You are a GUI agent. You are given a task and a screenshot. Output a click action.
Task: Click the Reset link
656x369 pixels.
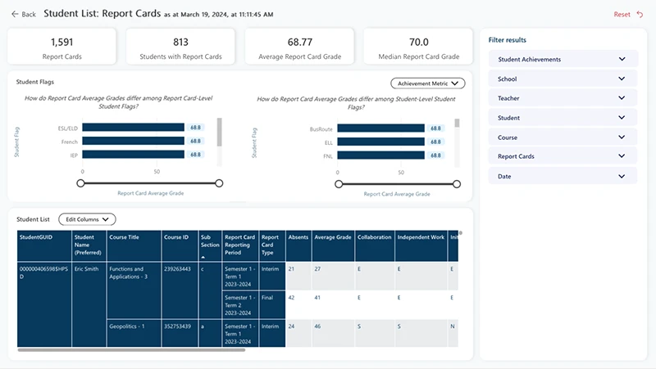click(622, 14)
